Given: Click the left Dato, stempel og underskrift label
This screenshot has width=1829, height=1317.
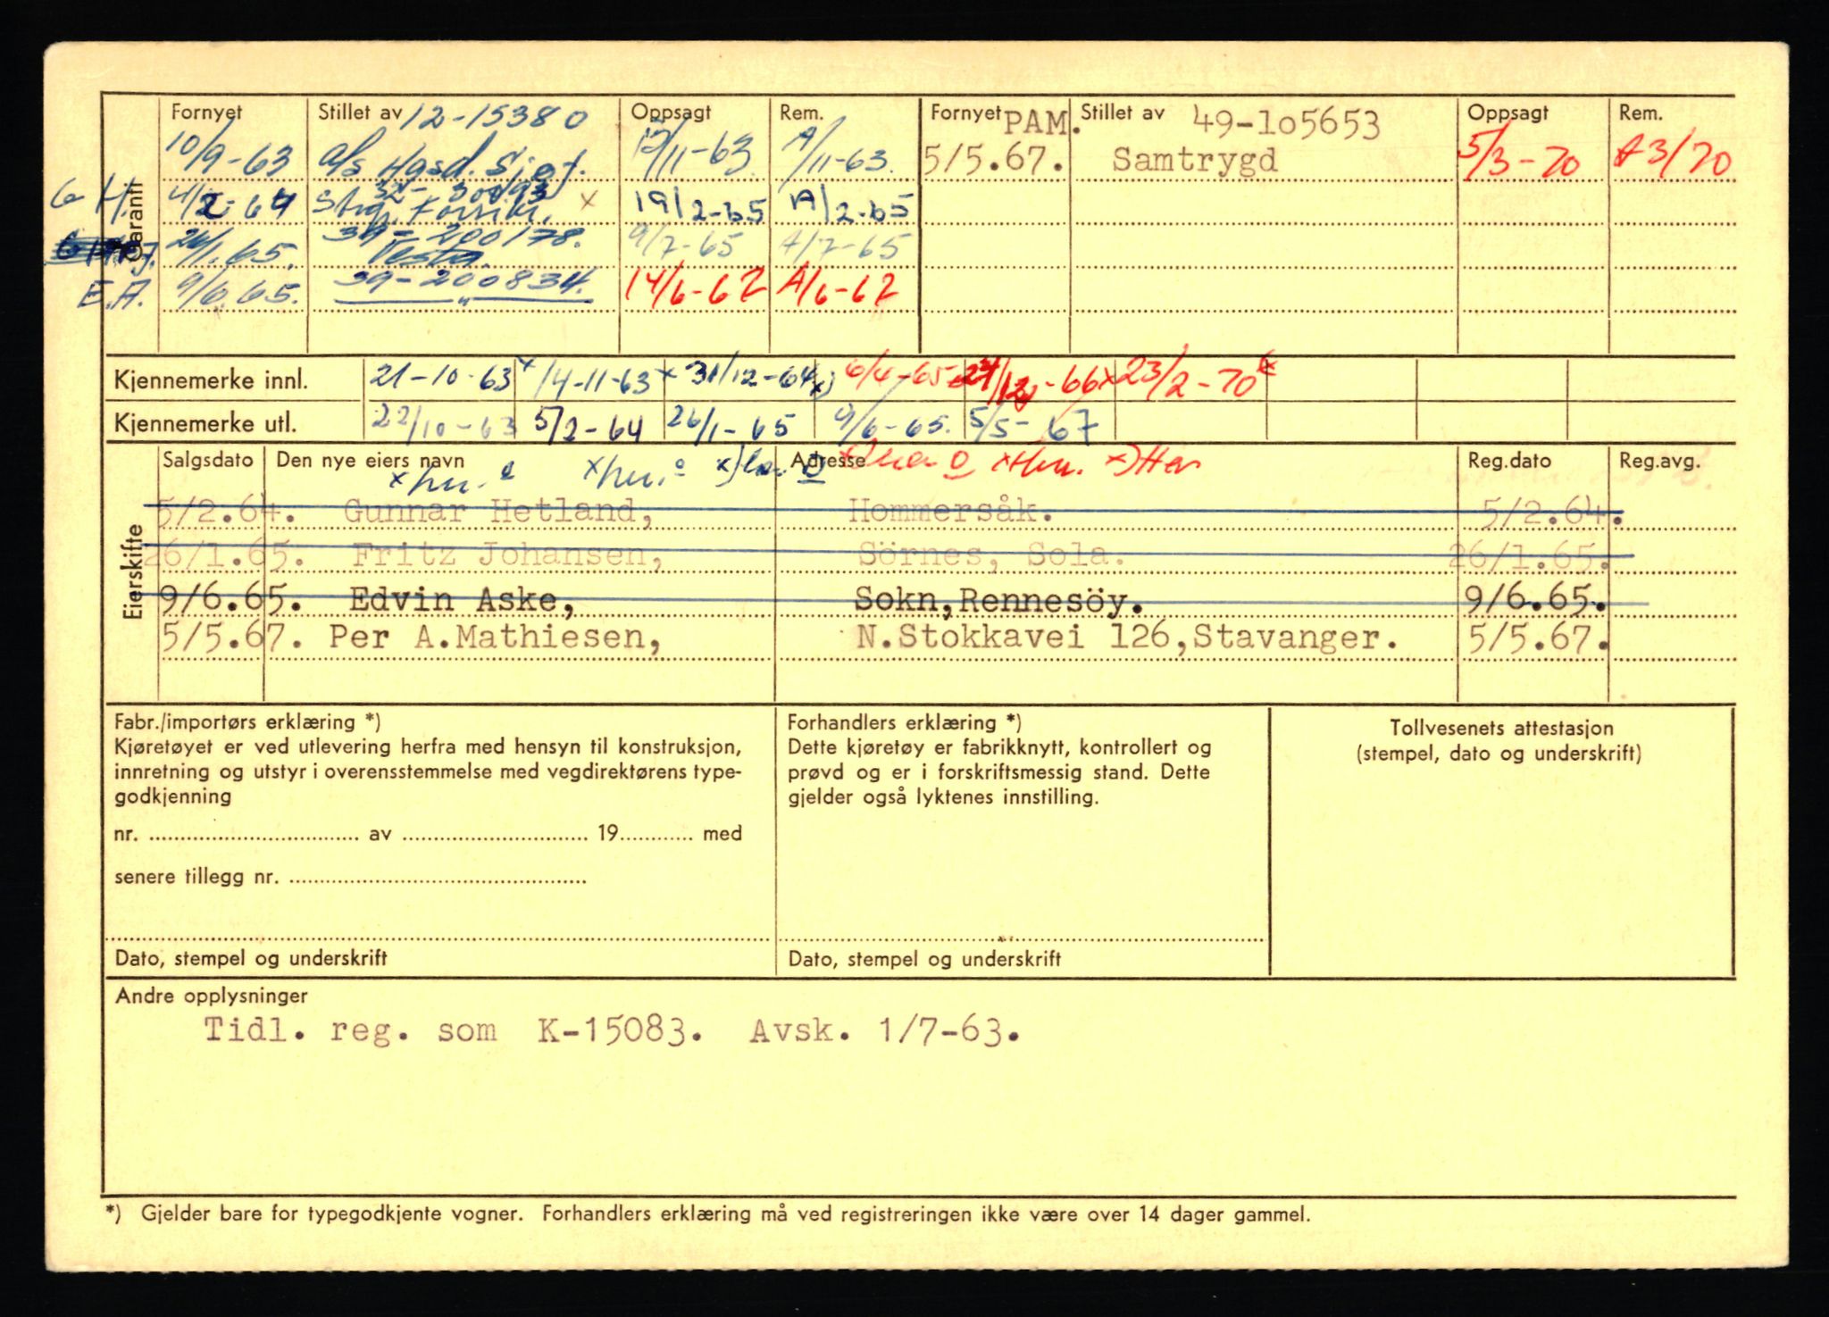Looking at the screenshot, I should 251,958.
